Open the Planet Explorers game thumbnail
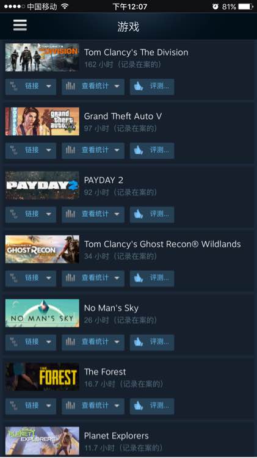Image resolution: width=257 pixels, height=458 pixels. pyautogui.click(x=42, y=440)
